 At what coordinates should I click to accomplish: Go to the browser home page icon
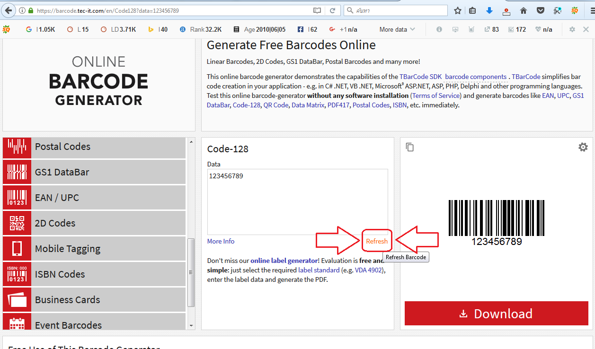(x=524, y=10)
